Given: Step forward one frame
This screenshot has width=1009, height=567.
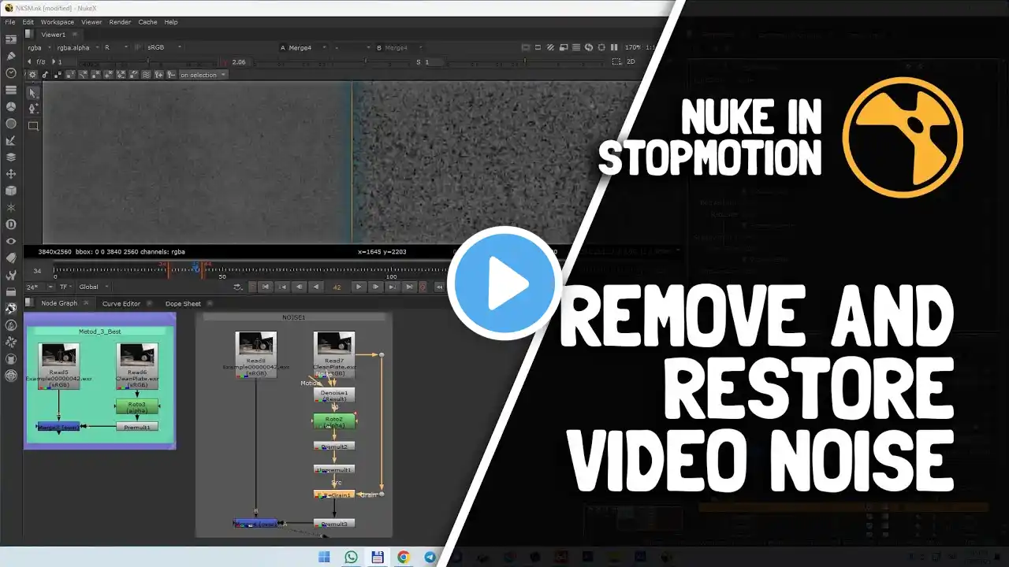Looking at the screenshot, I should click(x=375, y=287).
